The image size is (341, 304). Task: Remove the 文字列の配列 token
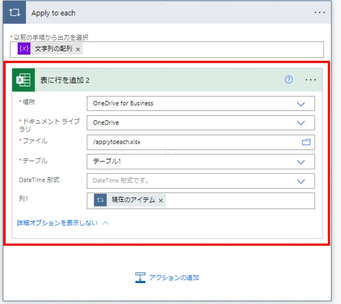pyautogui.click(x=78, y=49)
